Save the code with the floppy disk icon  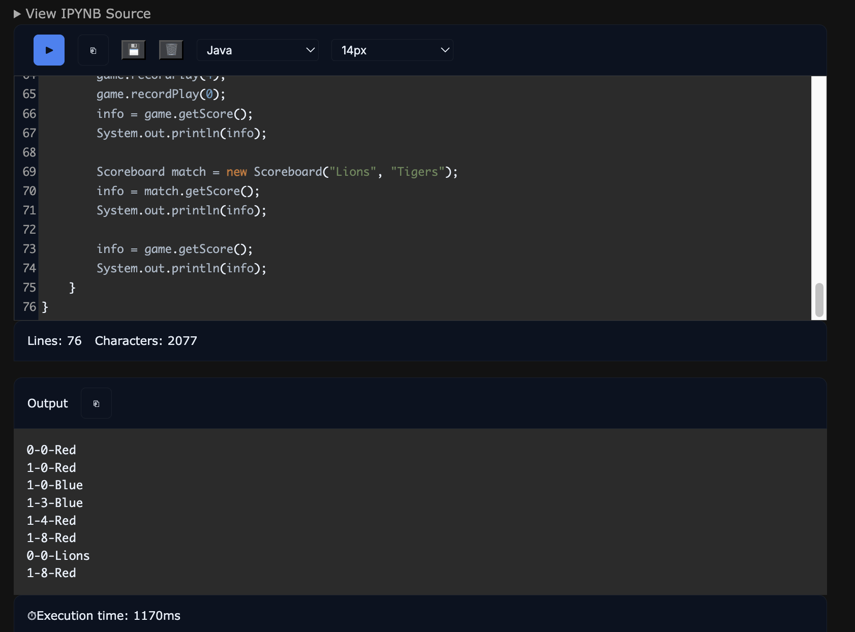[134, 50]
